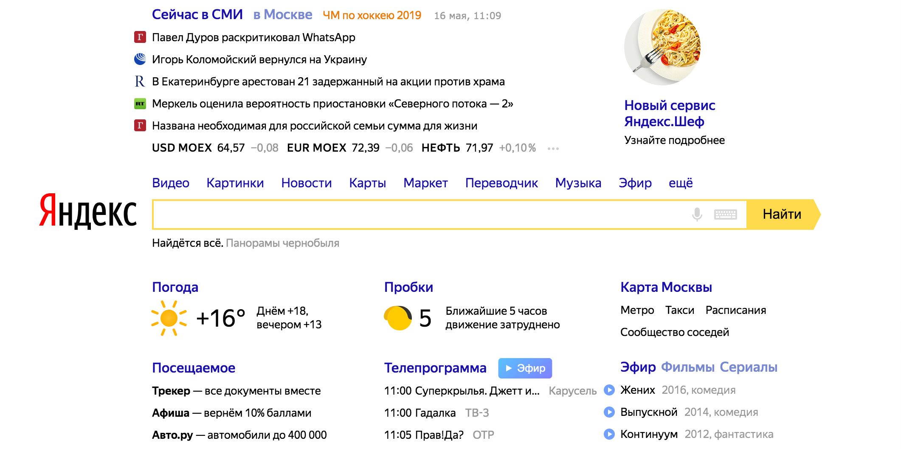
Task: Open the Телепрограмма heading
Action: pyautogui.click(x=435, y=368)
